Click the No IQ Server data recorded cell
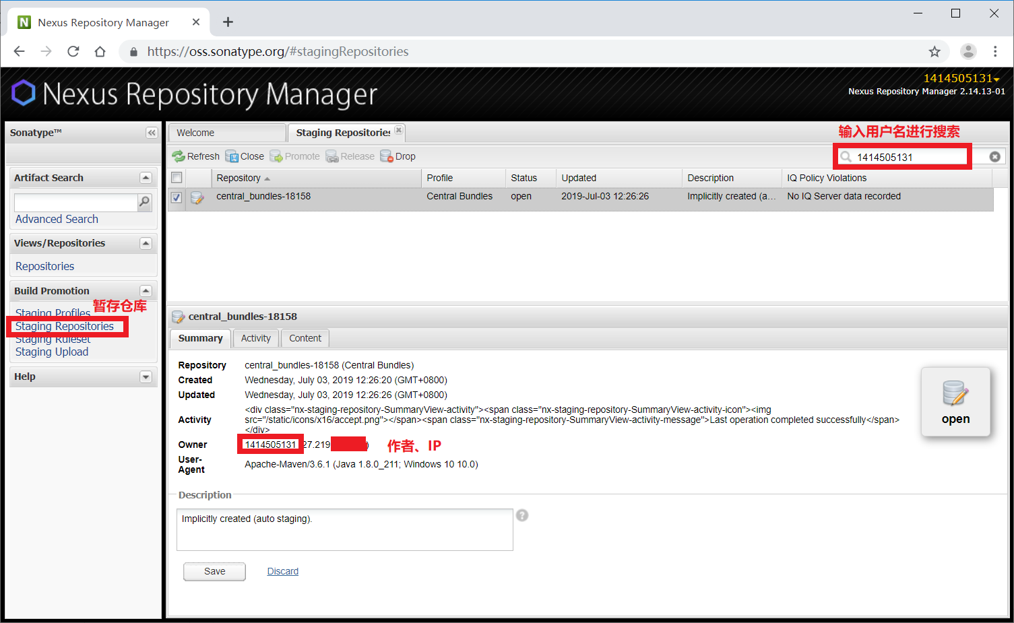The width and height of the screenshot is (1014, 623). [844, 196]
